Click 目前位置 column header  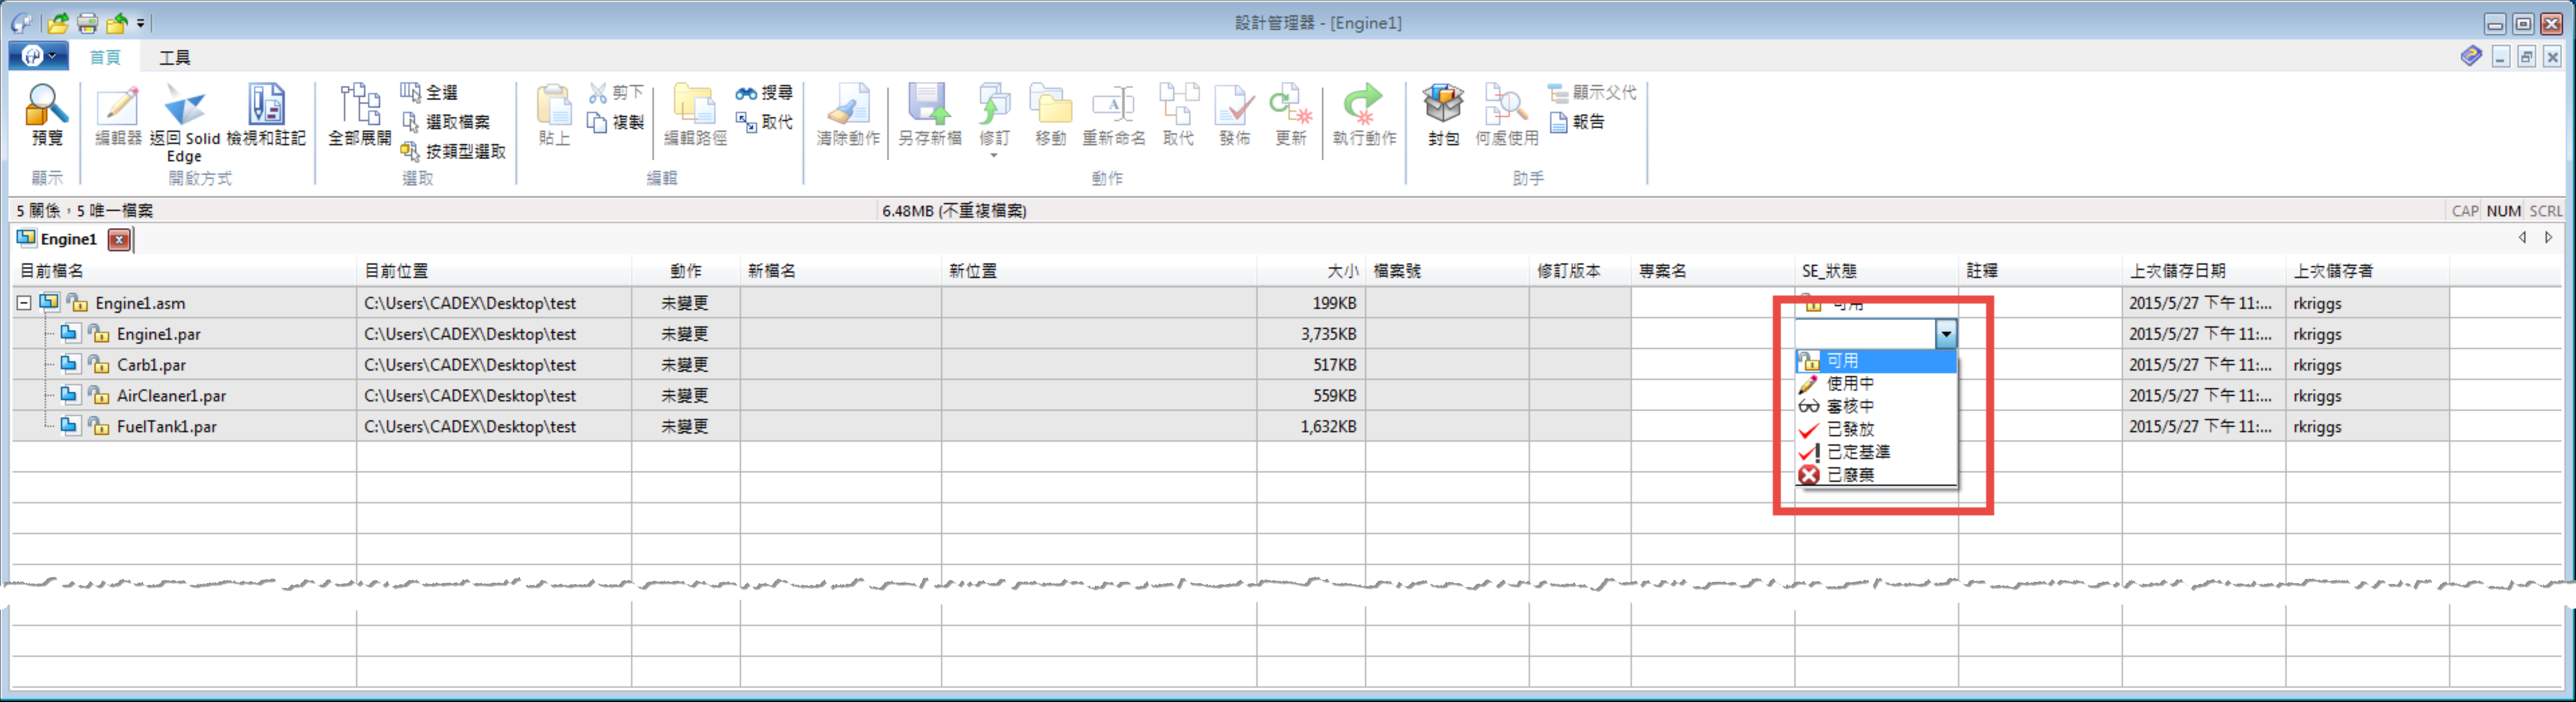(494, 271)
